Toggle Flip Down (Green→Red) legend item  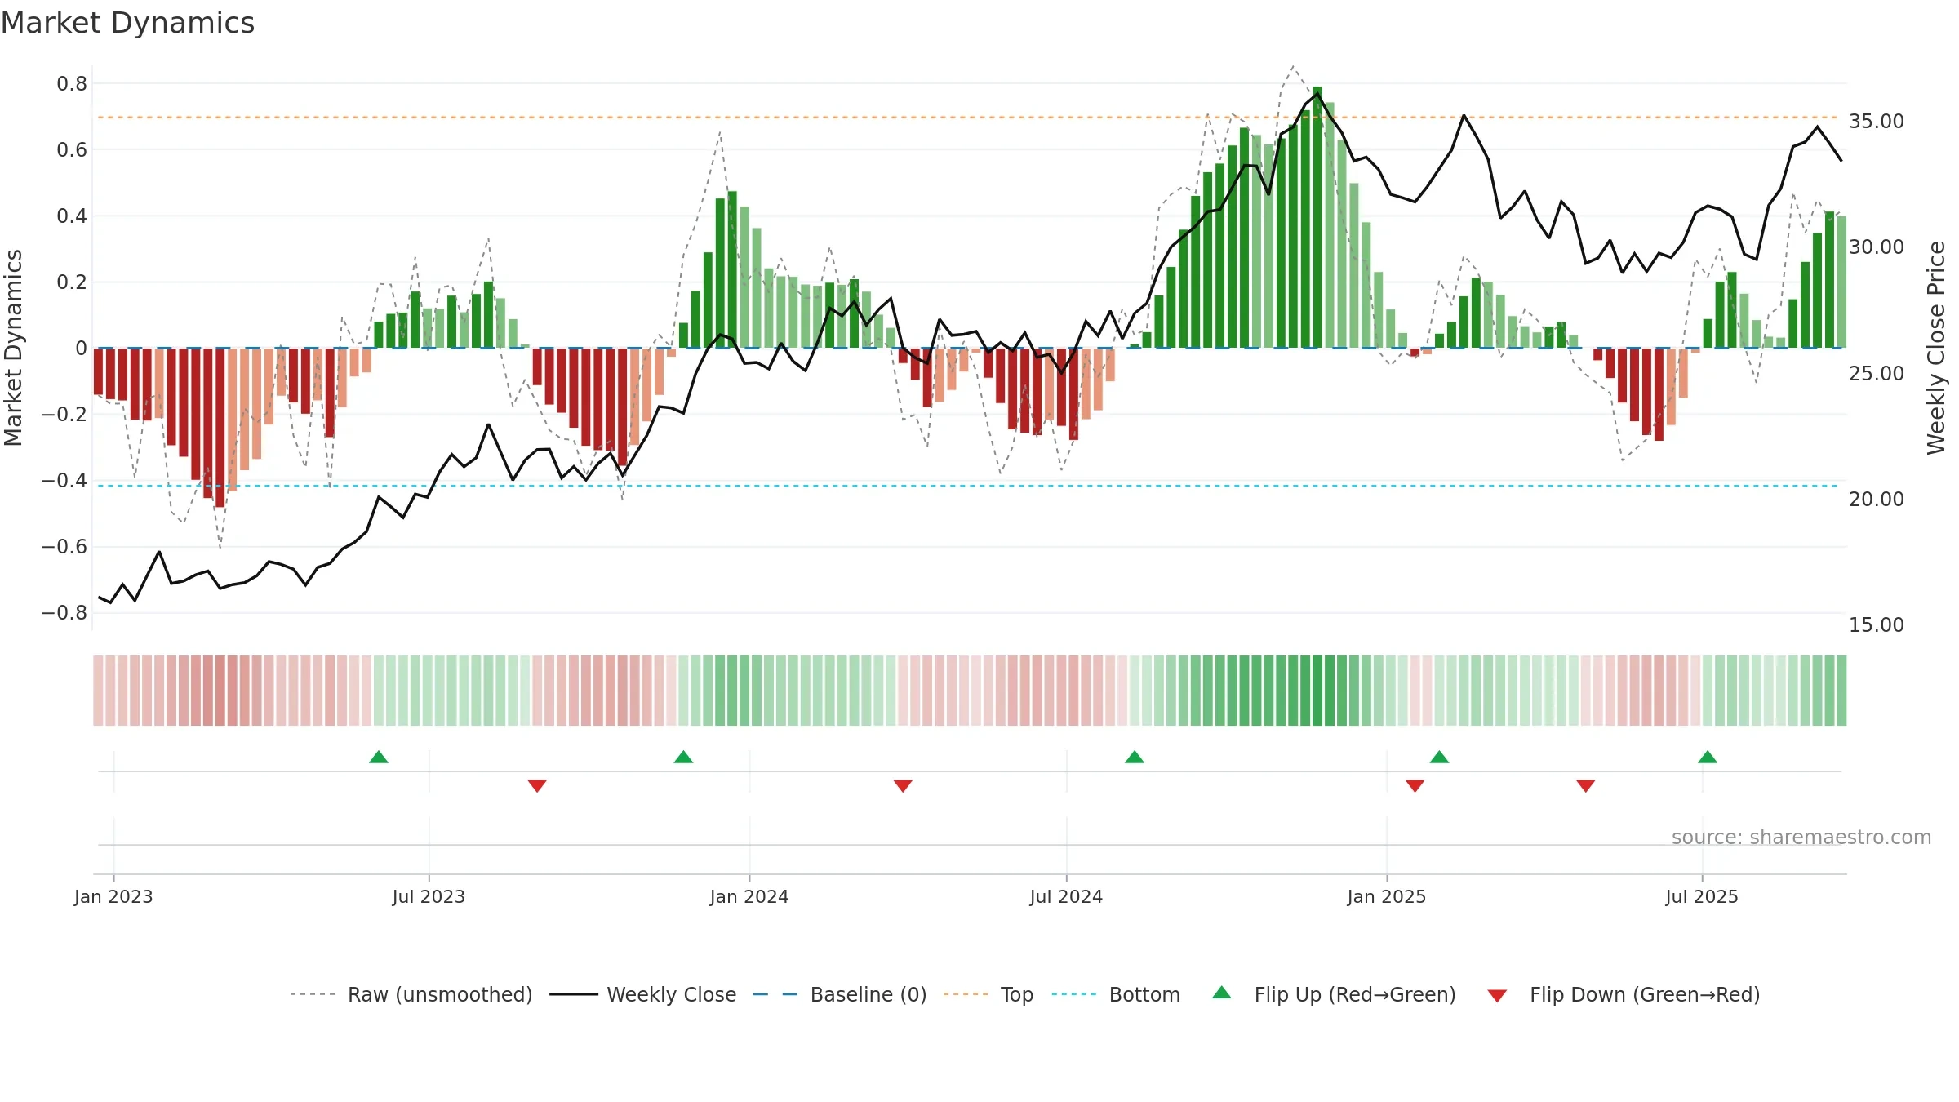[1623, 994]
